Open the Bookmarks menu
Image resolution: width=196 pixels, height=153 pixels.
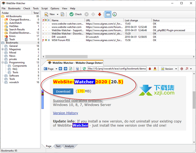coord(14,8)
